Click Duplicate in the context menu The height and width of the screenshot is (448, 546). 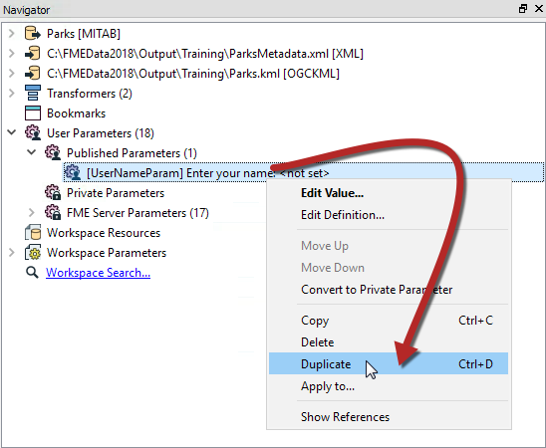[x=389, y=363]
